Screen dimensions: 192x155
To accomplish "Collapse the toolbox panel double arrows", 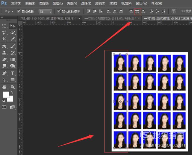I will click(2, 17).
